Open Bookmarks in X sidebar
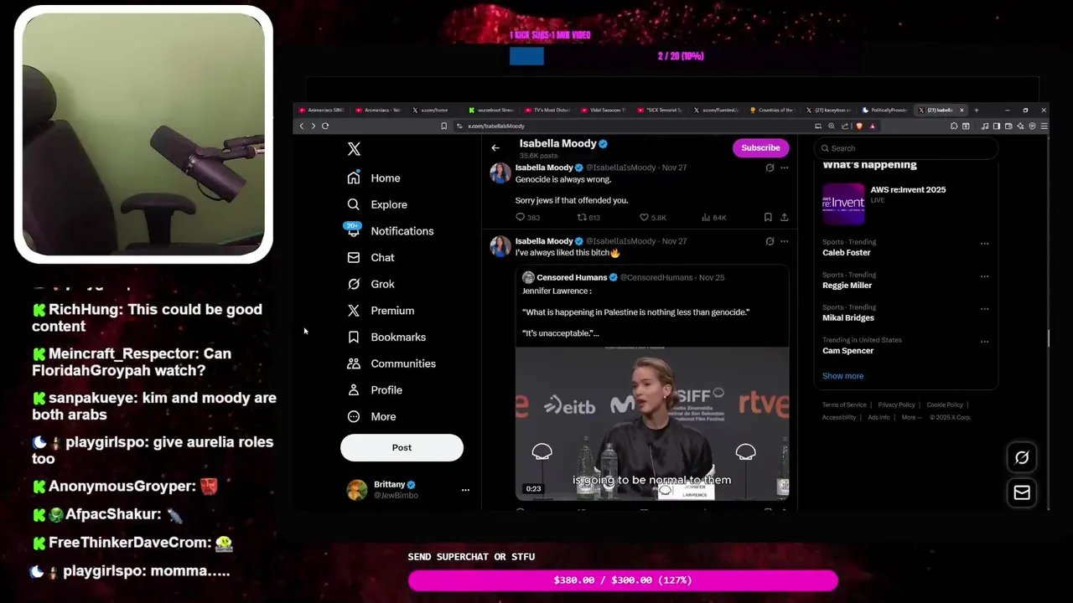1073x603 pixels. (386, 338)
